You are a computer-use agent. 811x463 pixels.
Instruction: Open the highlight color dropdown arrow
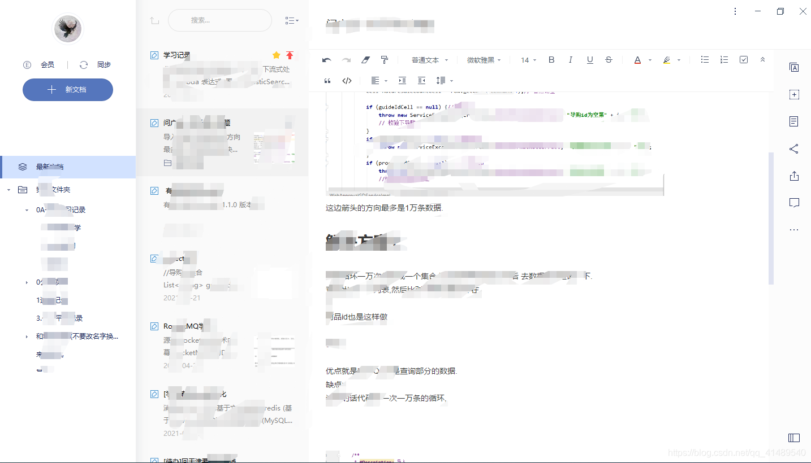(x=679, y=60)
